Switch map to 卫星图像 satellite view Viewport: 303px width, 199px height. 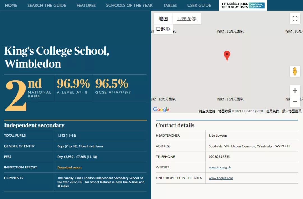coord(187,19)
